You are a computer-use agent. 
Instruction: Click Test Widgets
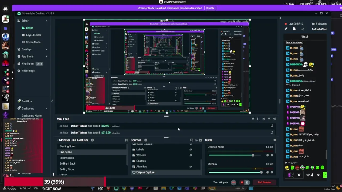pyautogui.click(x=220, y=182)
